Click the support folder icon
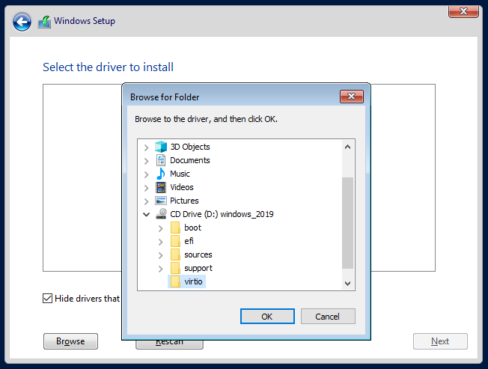The height and width of the screenshot is (369, 488). (x=175, y=268)
